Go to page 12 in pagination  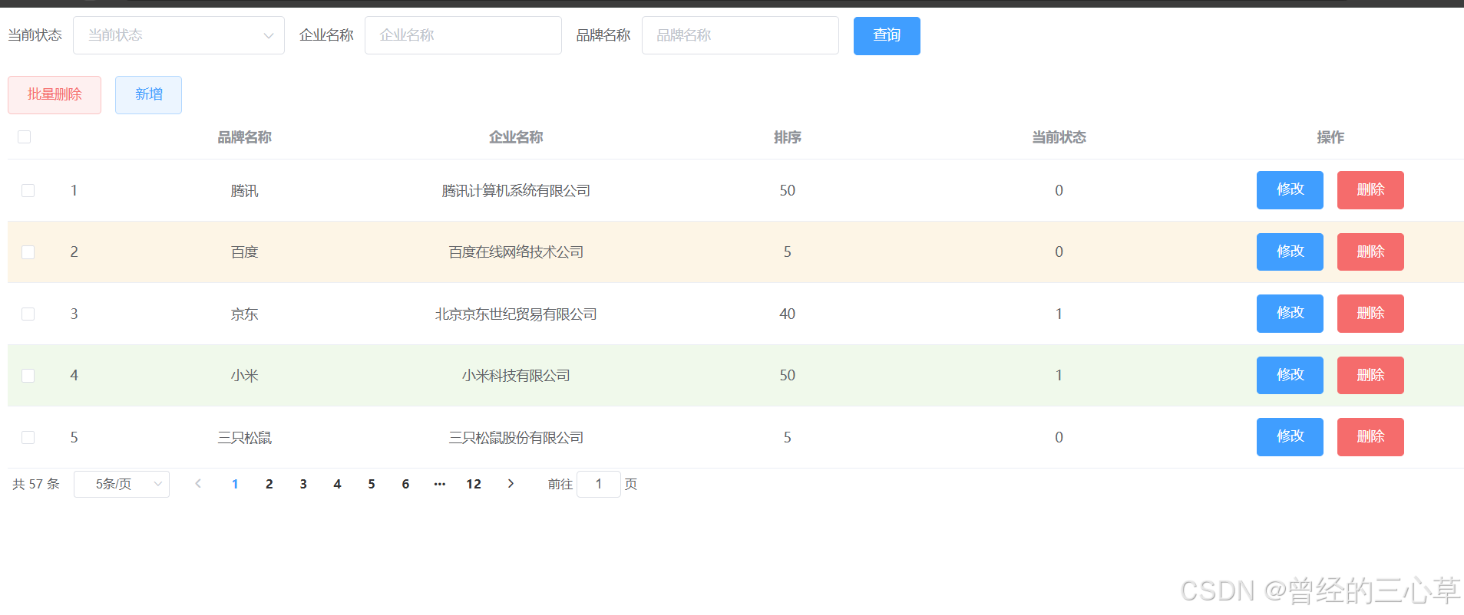(x=474, y=484)
